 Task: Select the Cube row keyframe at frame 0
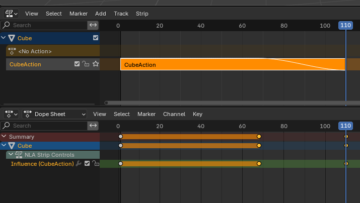click(120, 146)
